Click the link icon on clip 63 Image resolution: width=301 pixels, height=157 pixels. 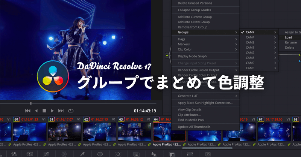[x=149, y=144]
